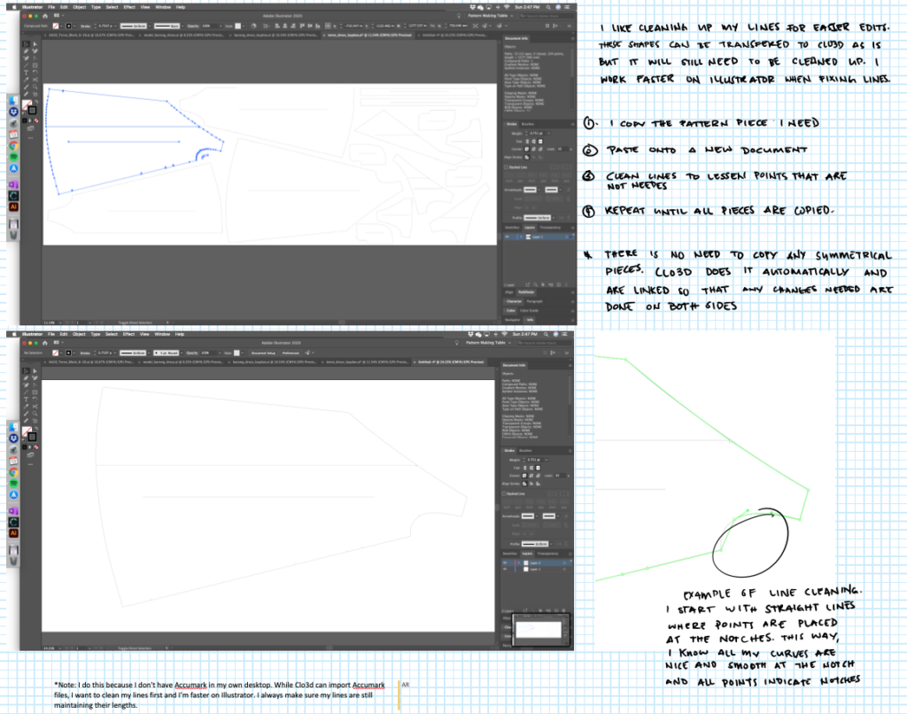Open the stroke Weight dropdown in bottom Stroke panel
Screen dimensions: 907x714
547,460
